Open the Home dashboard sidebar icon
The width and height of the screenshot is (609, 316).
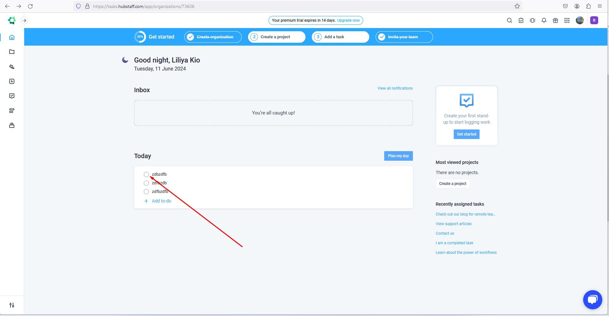coord(12,37)
